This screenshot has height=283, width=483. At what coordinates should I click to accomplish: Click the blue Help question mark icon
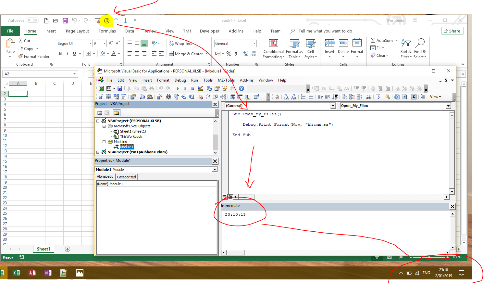241,88
